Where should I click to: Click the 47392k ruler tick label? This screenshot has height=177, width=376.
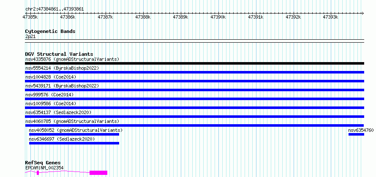294,17
